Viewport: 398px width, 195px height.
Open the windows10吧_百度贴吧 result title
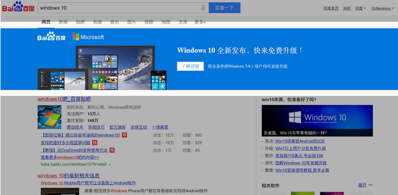(64, 99)
